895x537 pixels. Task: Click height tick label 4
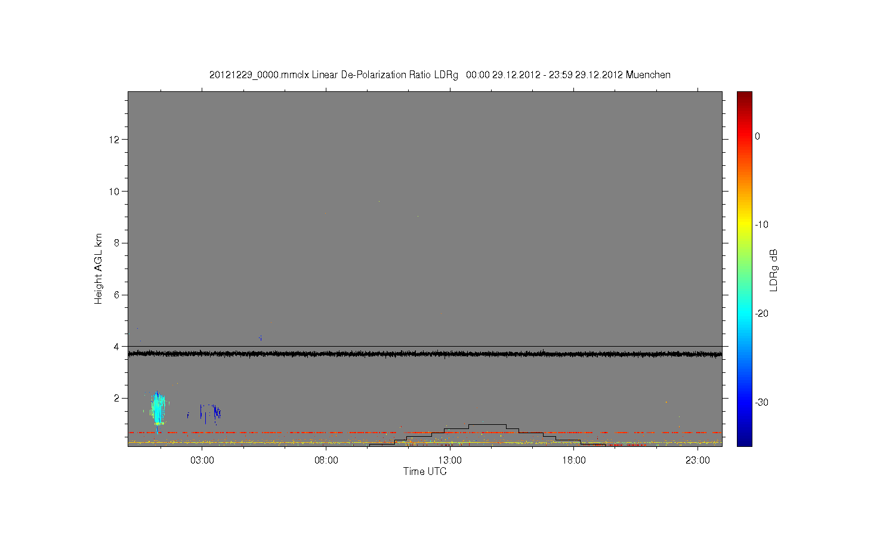[117, 347]
